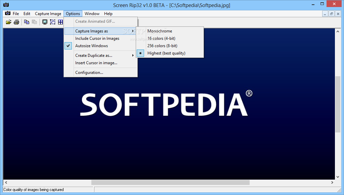
Task: Minimize the Screen Rip32 main window
Action: (x=313, y=4)
